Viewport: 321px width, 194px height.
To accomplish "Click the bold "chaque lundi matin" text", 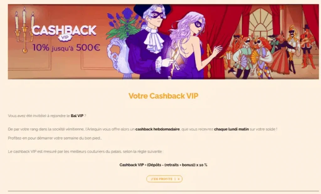I will click(231, 129).
